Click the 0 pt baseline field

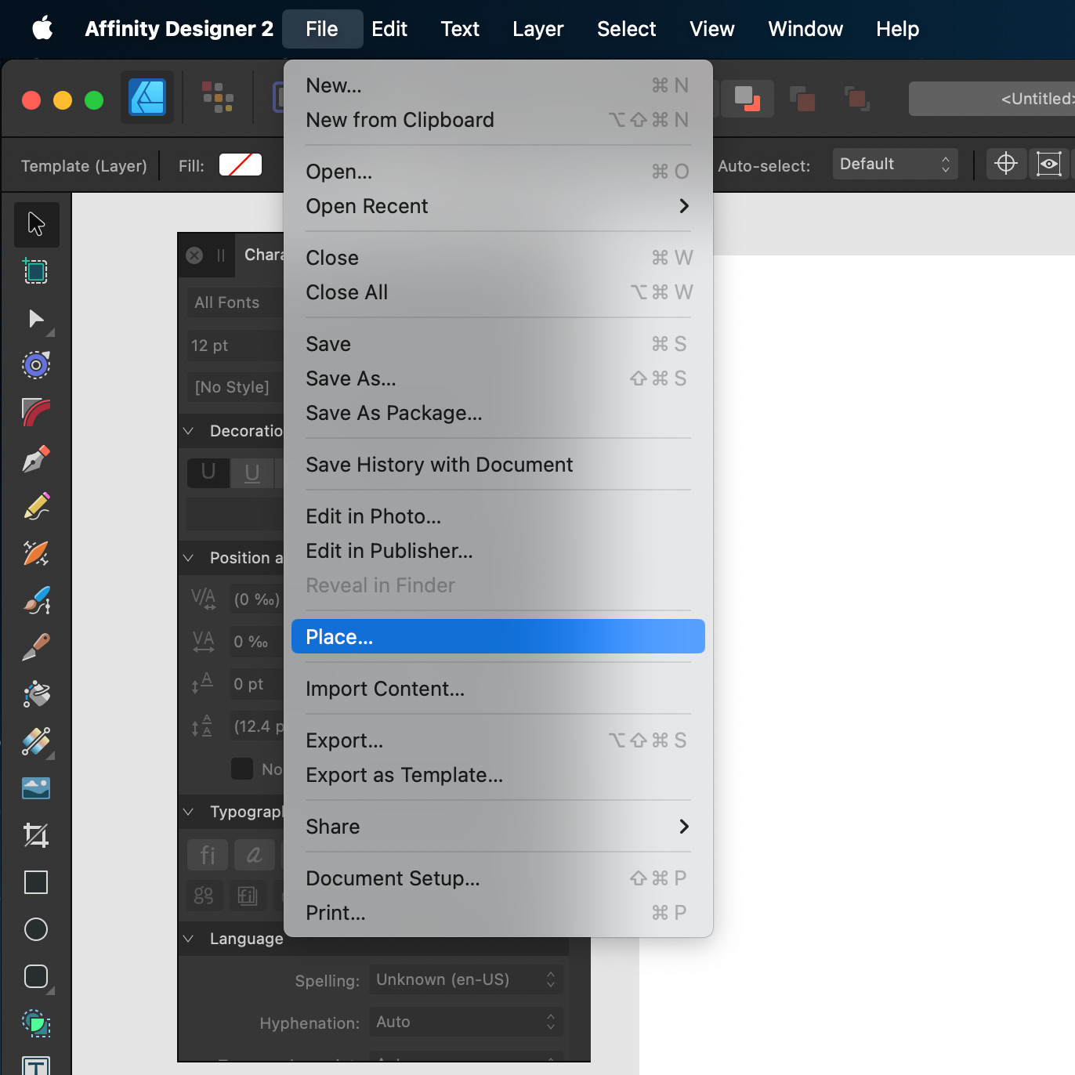[x=256, y=684]
